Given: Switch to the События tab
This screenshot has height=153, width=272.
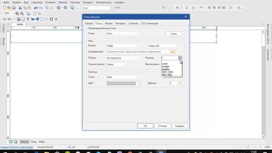Looking at the screenshot, I should click(133, 23).
